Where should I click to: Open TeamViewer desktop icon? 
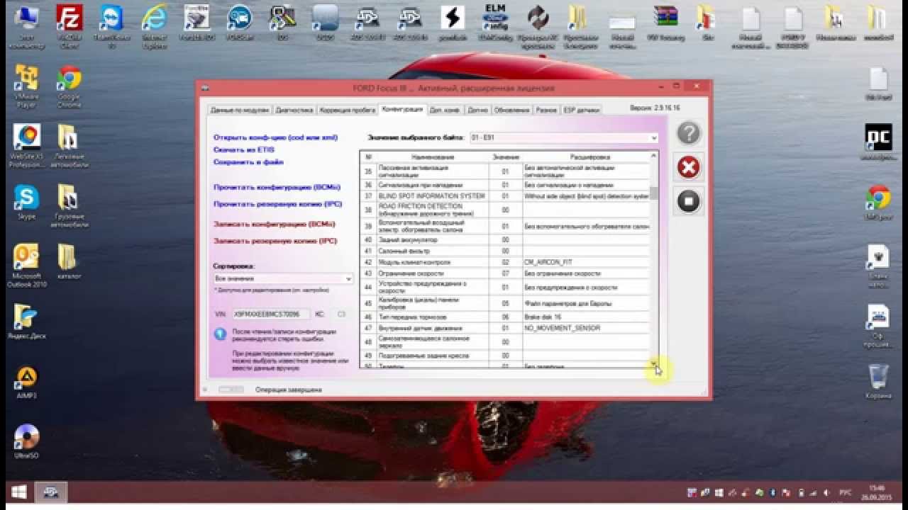112,27
